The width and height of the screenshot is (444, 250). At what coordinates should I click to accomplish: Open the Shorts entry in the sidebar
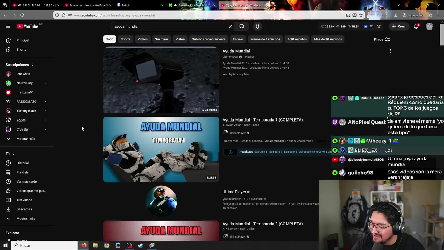(x=21, y=50)
